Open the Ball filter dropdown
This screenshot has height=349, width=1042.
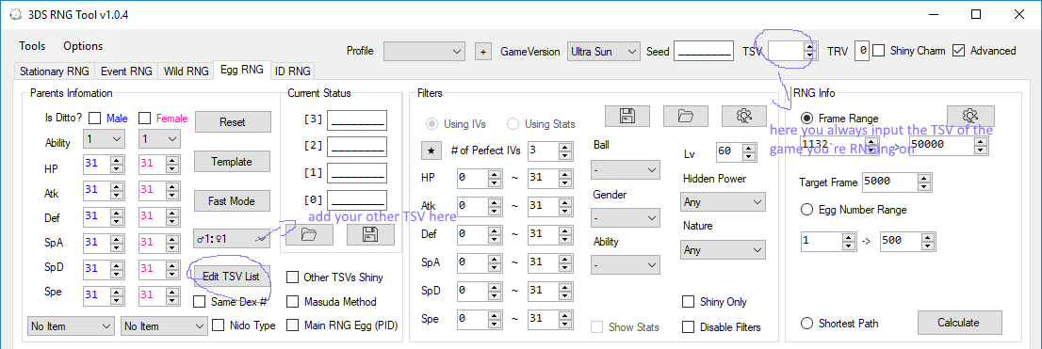625,170
